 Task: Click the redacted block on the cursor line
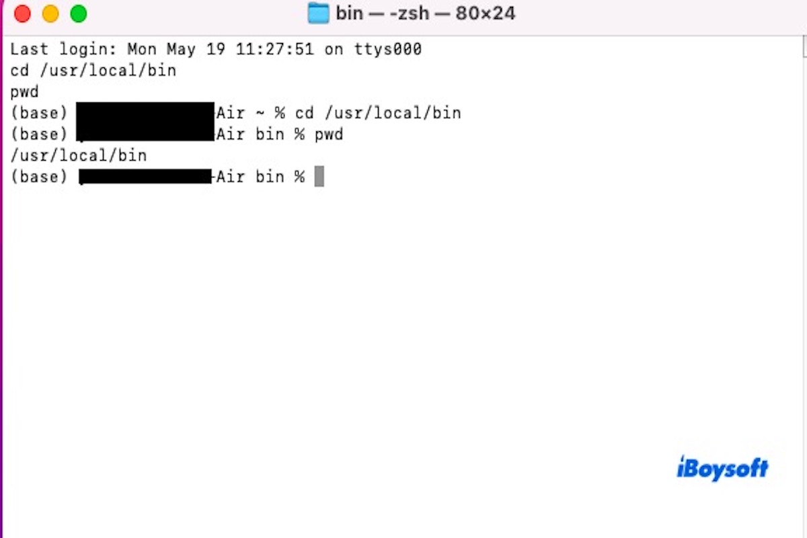(145, 177)
